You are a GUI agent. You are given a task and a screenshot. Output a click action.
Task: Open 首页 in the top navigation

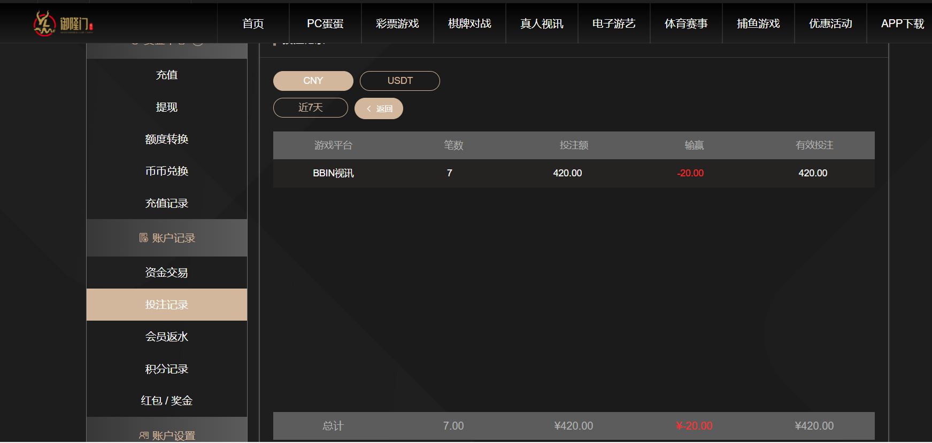coord(253,24)
